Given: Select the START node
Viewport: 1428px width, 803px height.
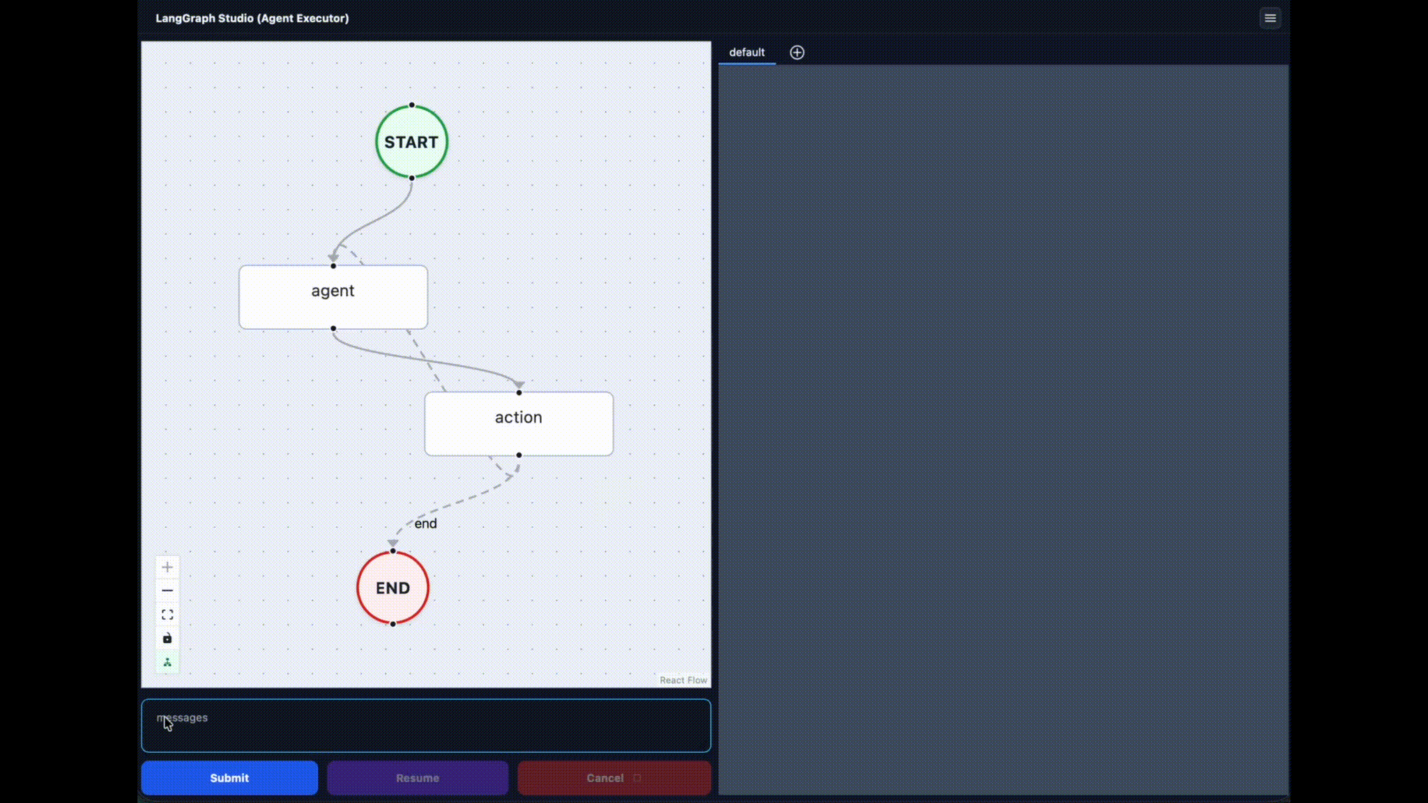Looking at the screenshot, I should point(411,142).
